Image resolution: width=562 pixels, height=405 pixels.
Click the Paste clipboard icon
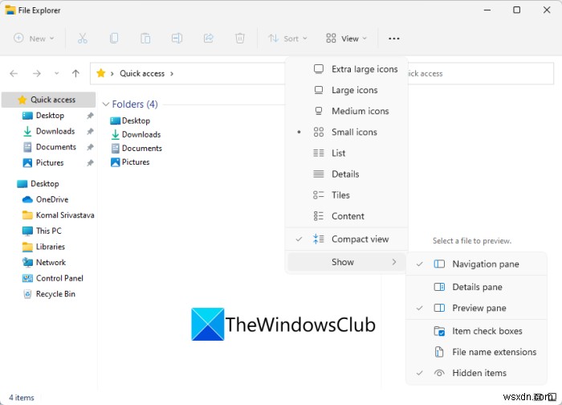pyautogui.click(x=145, y=38)
